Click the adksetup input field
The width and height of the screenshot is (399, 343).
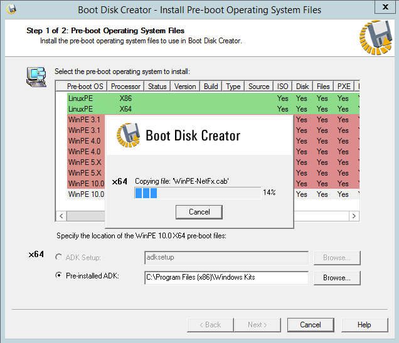tap(226, 258)
